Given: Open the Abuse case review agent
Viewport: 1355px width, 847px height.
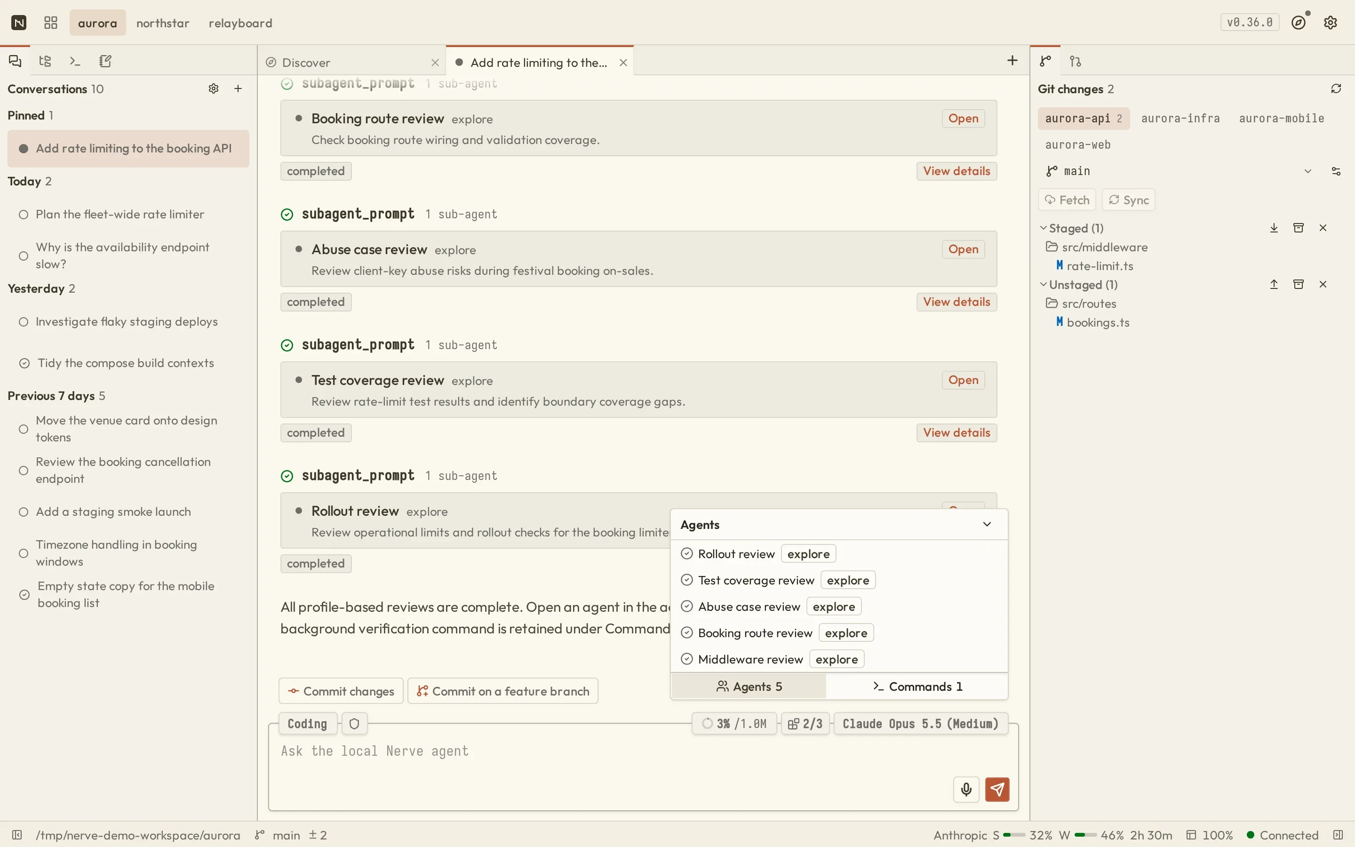Looking at the screenshot, I should (x=963, y=249).
